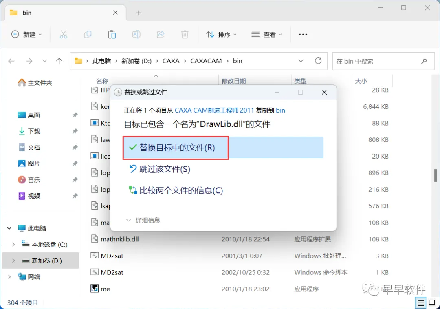Choose 跳过该文件(S) in dialog

[x=159, y=169]
